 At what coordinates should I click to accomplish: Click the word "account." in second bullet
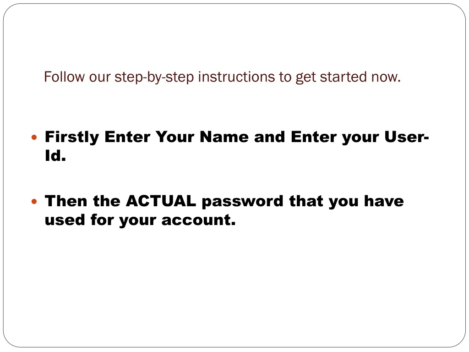click(199, 220)
